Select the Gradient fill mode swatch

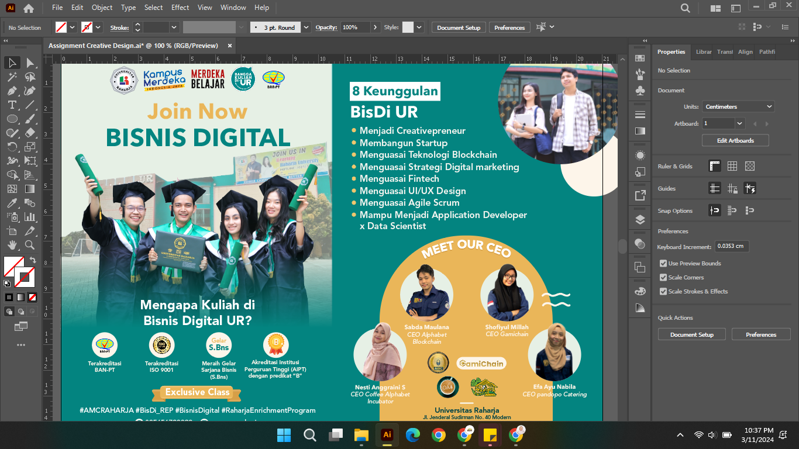pos(21,298)
